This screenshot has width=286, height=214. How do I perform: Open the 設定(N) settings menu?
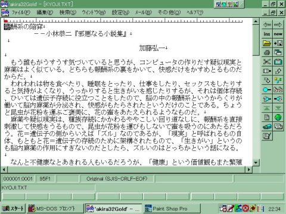coord(120,12)
